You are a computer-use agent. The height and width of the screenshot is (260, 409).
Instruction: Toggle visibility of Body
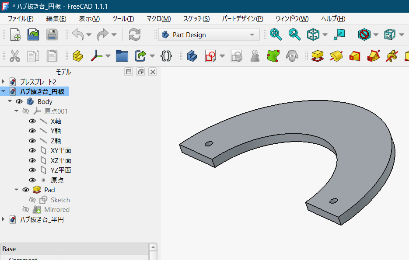coord(19,101)
